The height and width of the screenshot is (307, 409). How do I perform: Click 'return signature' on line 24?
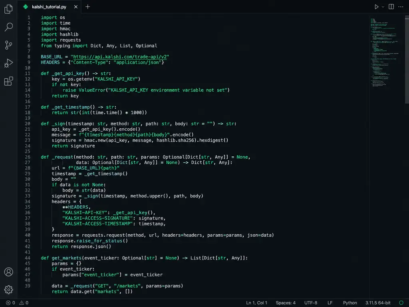point(73,146)
